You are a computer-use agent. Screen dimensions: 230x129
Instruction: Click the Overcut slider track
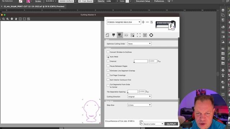141,61
